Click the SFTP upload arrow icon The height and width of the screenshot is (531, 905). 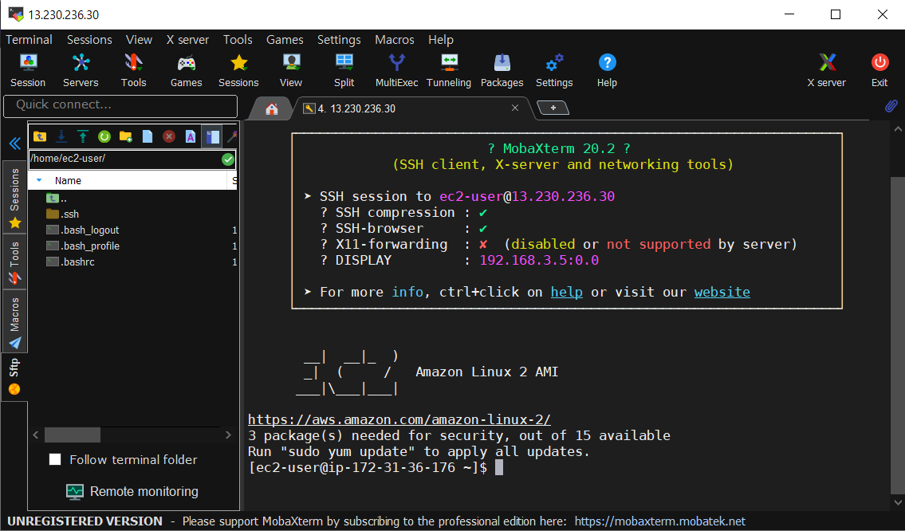coord(83,136)
